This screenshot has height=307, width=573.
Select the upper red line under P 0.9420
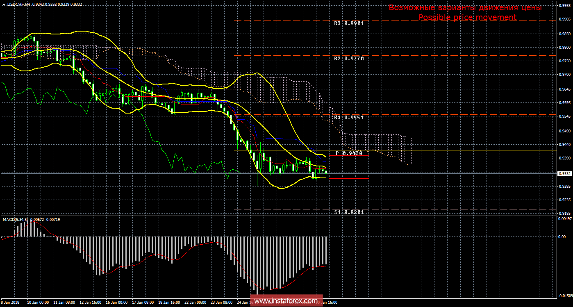pos(348,156)
